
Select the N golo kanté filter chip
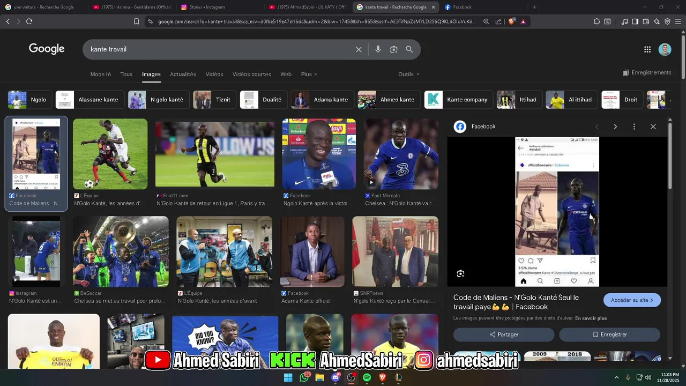click(x=159, y=100)
